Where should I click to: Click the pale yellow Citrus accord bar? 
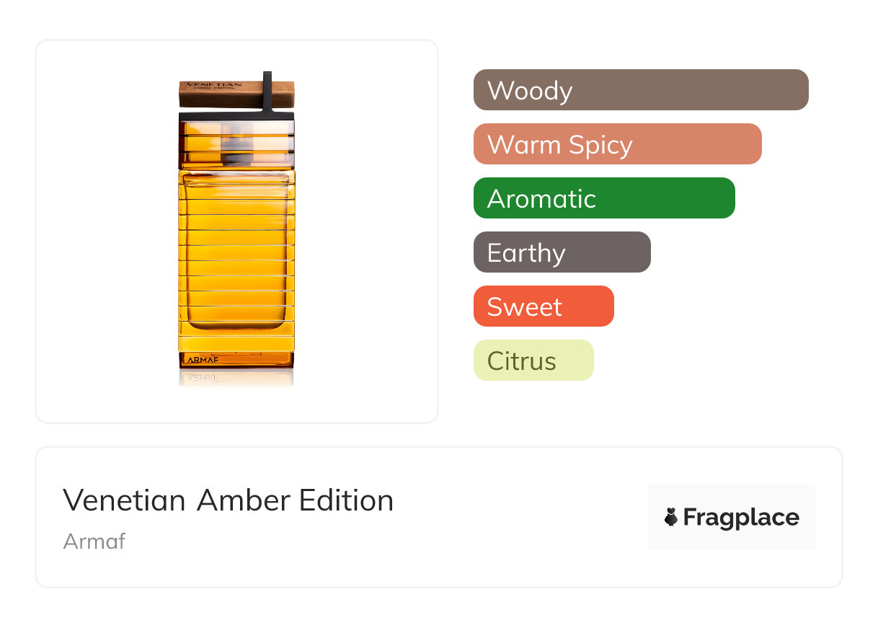(533, 361)
